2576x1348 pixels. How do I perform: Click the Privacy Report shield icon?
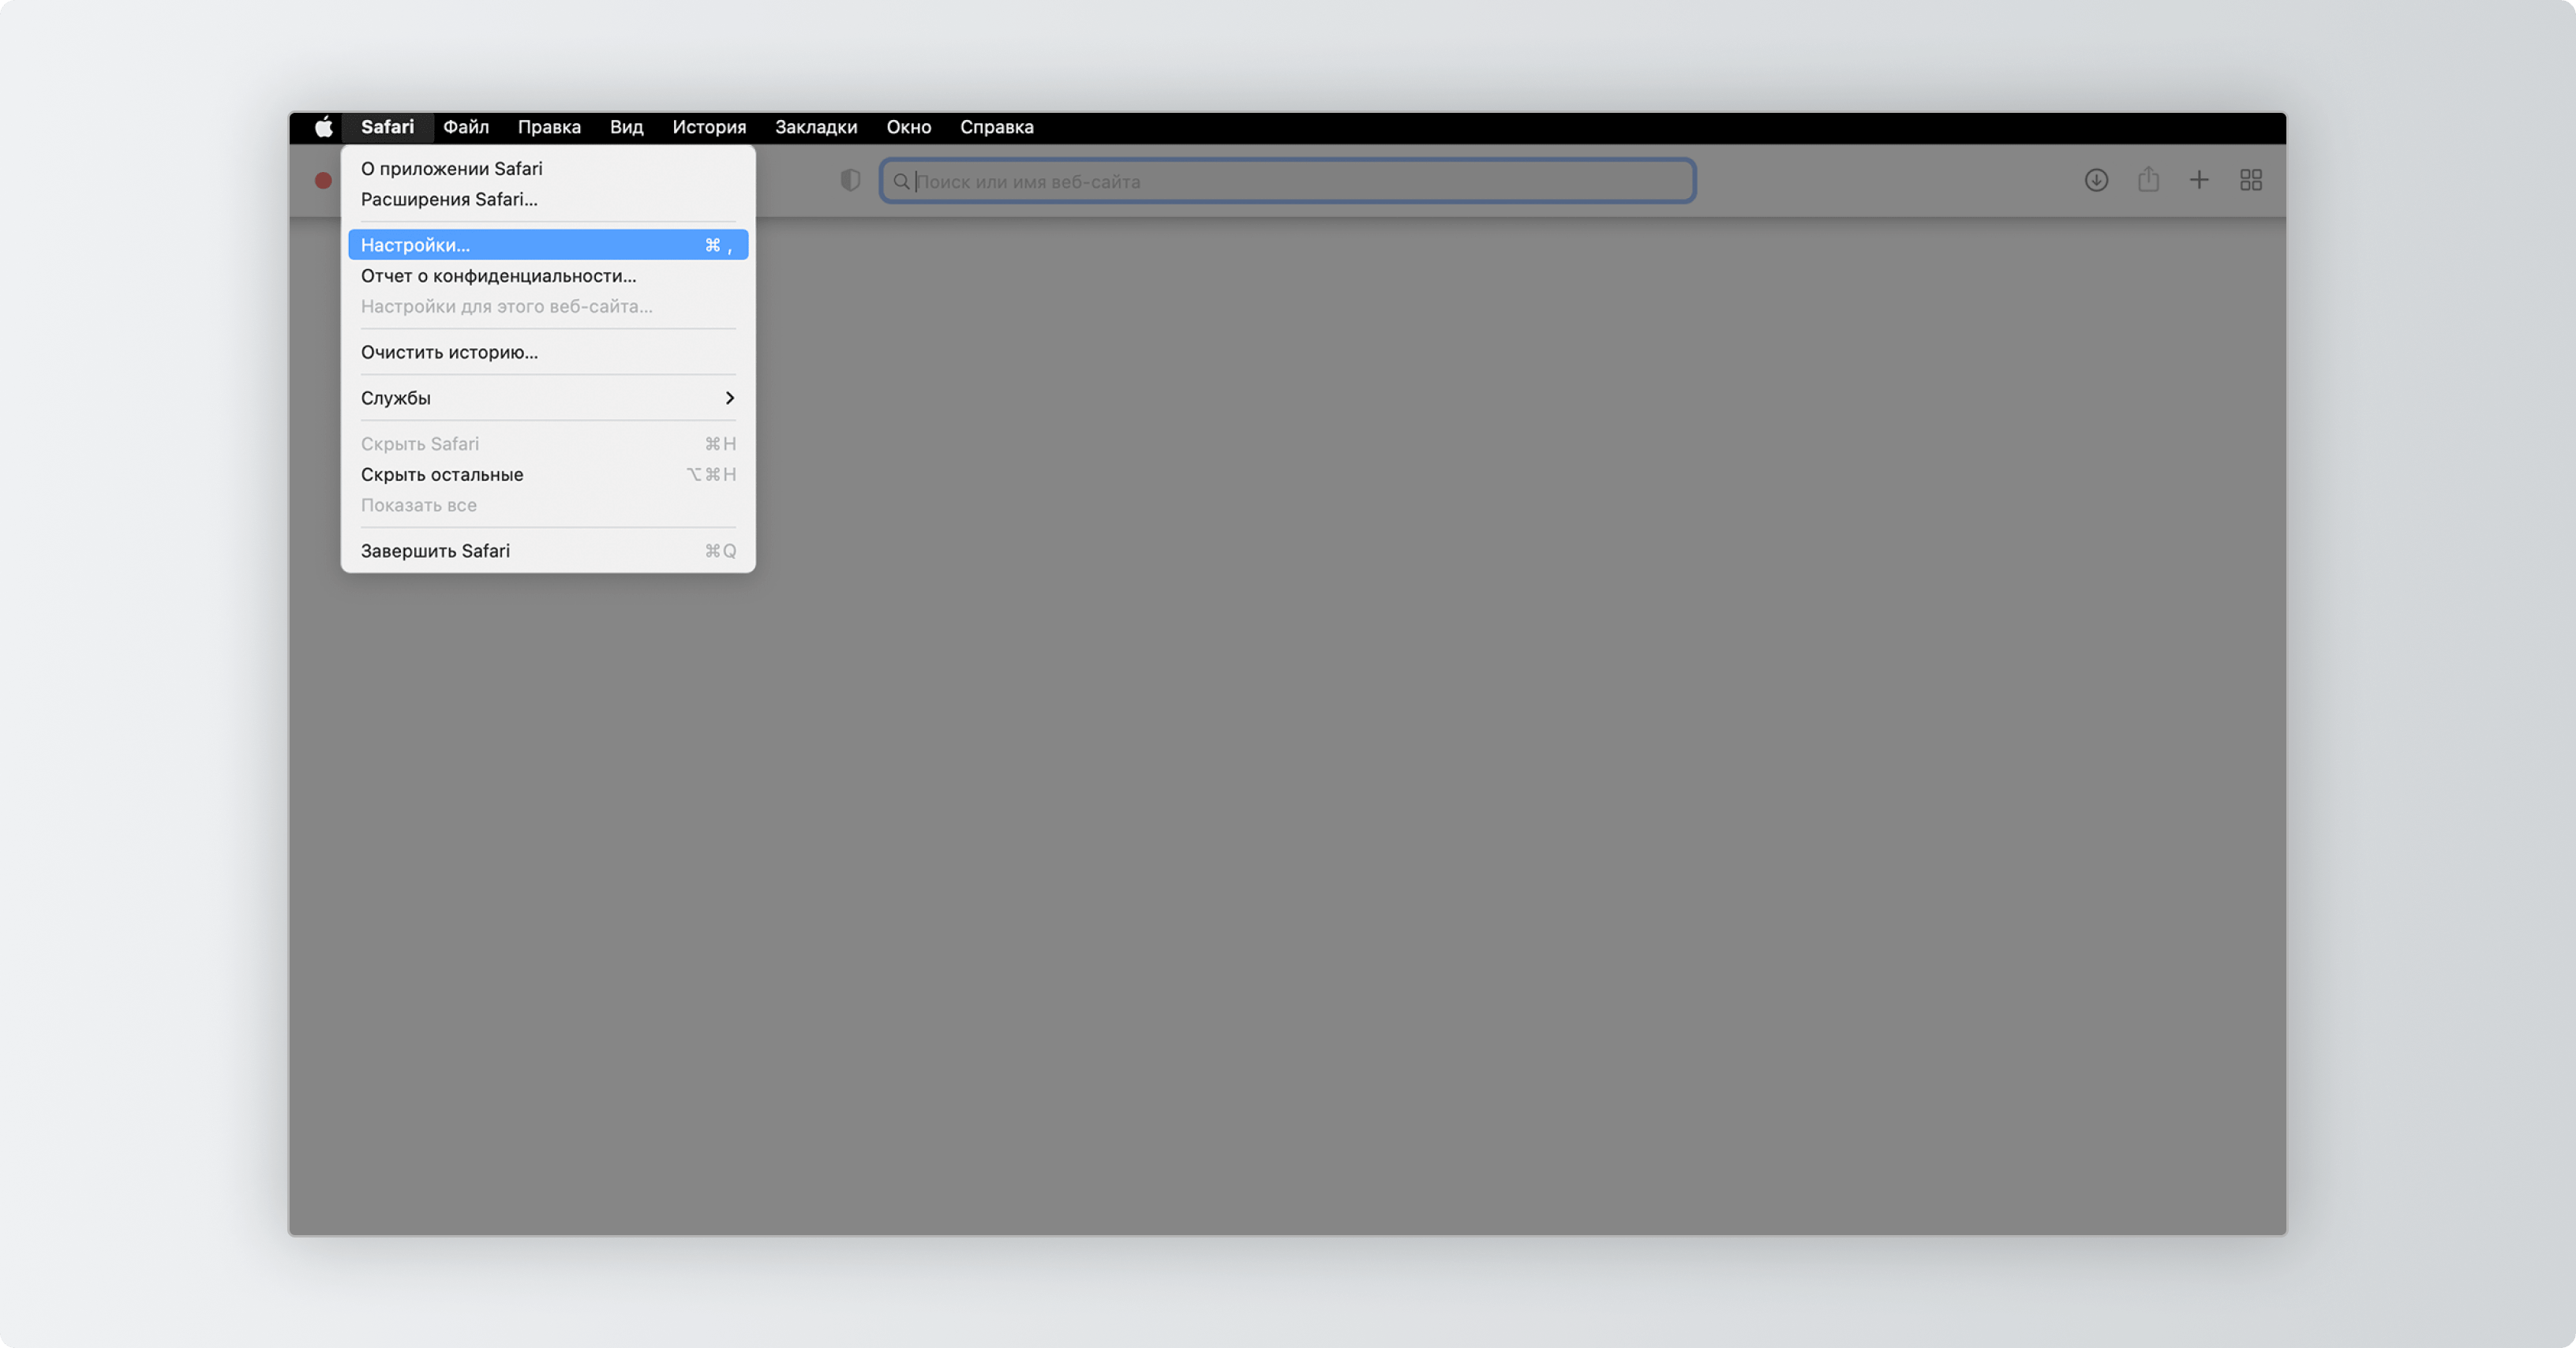click(850, 180)
